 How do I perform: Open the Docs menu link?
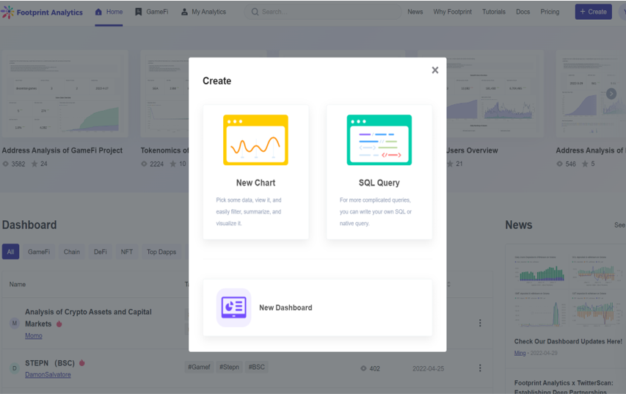pyautogui.click(x=523, y=12)
